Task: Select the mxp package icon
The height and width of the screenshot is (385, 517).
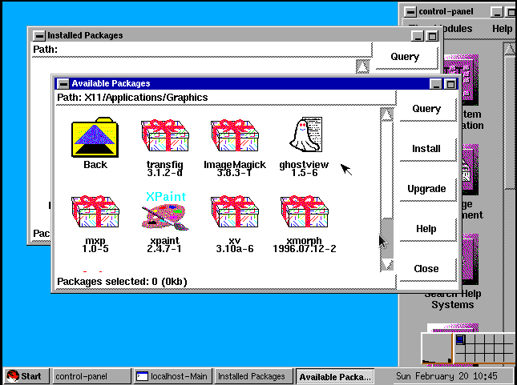Action: pos(95,213)
